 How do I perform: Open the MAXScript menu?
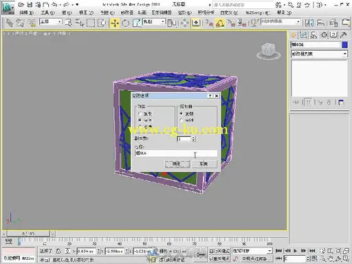tap(258, 12)
